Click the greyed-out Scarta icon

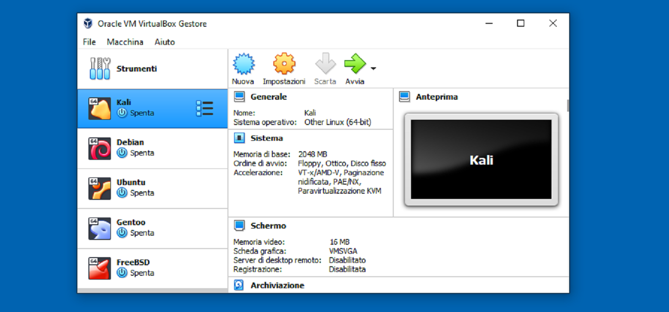click(x=325, y=62)
